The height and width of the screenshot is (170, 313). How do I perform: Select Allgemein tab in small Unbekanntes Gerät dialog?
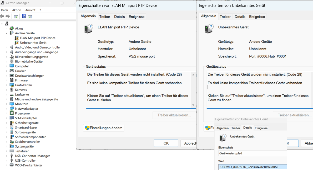coord(222,128)
